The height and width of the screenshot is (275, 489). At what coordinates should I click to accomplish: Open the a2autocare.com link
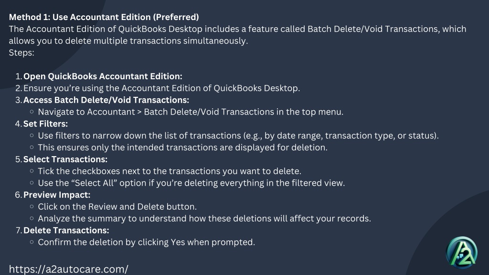tap(68, 269)
